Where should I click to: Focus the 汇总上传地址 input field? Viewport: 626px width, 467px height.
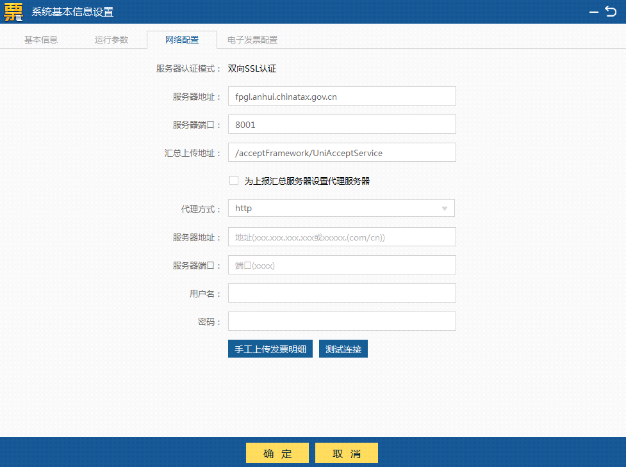(342, 152)
